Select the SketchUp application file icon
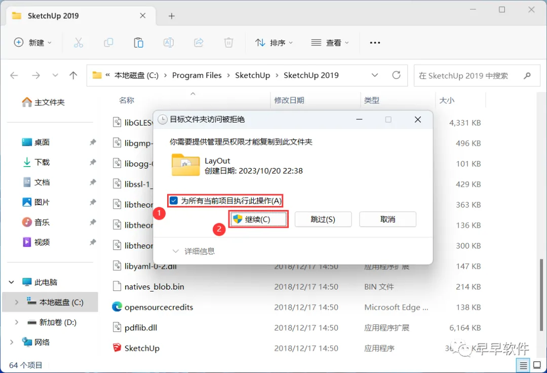Screen dimensions: 547x373 pyautogui.click(x=116, y=348)
